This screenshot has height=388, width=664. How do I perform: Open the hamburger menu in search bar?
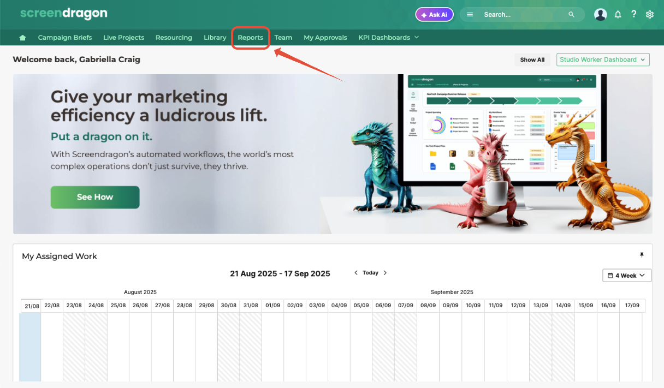470,15
